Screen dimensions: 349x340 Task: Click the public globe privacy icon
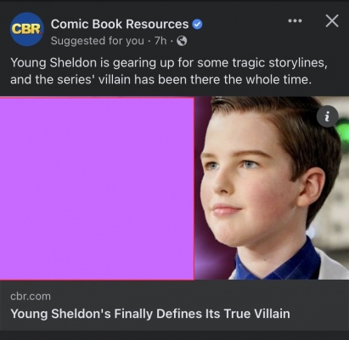[x=182, y=42]
